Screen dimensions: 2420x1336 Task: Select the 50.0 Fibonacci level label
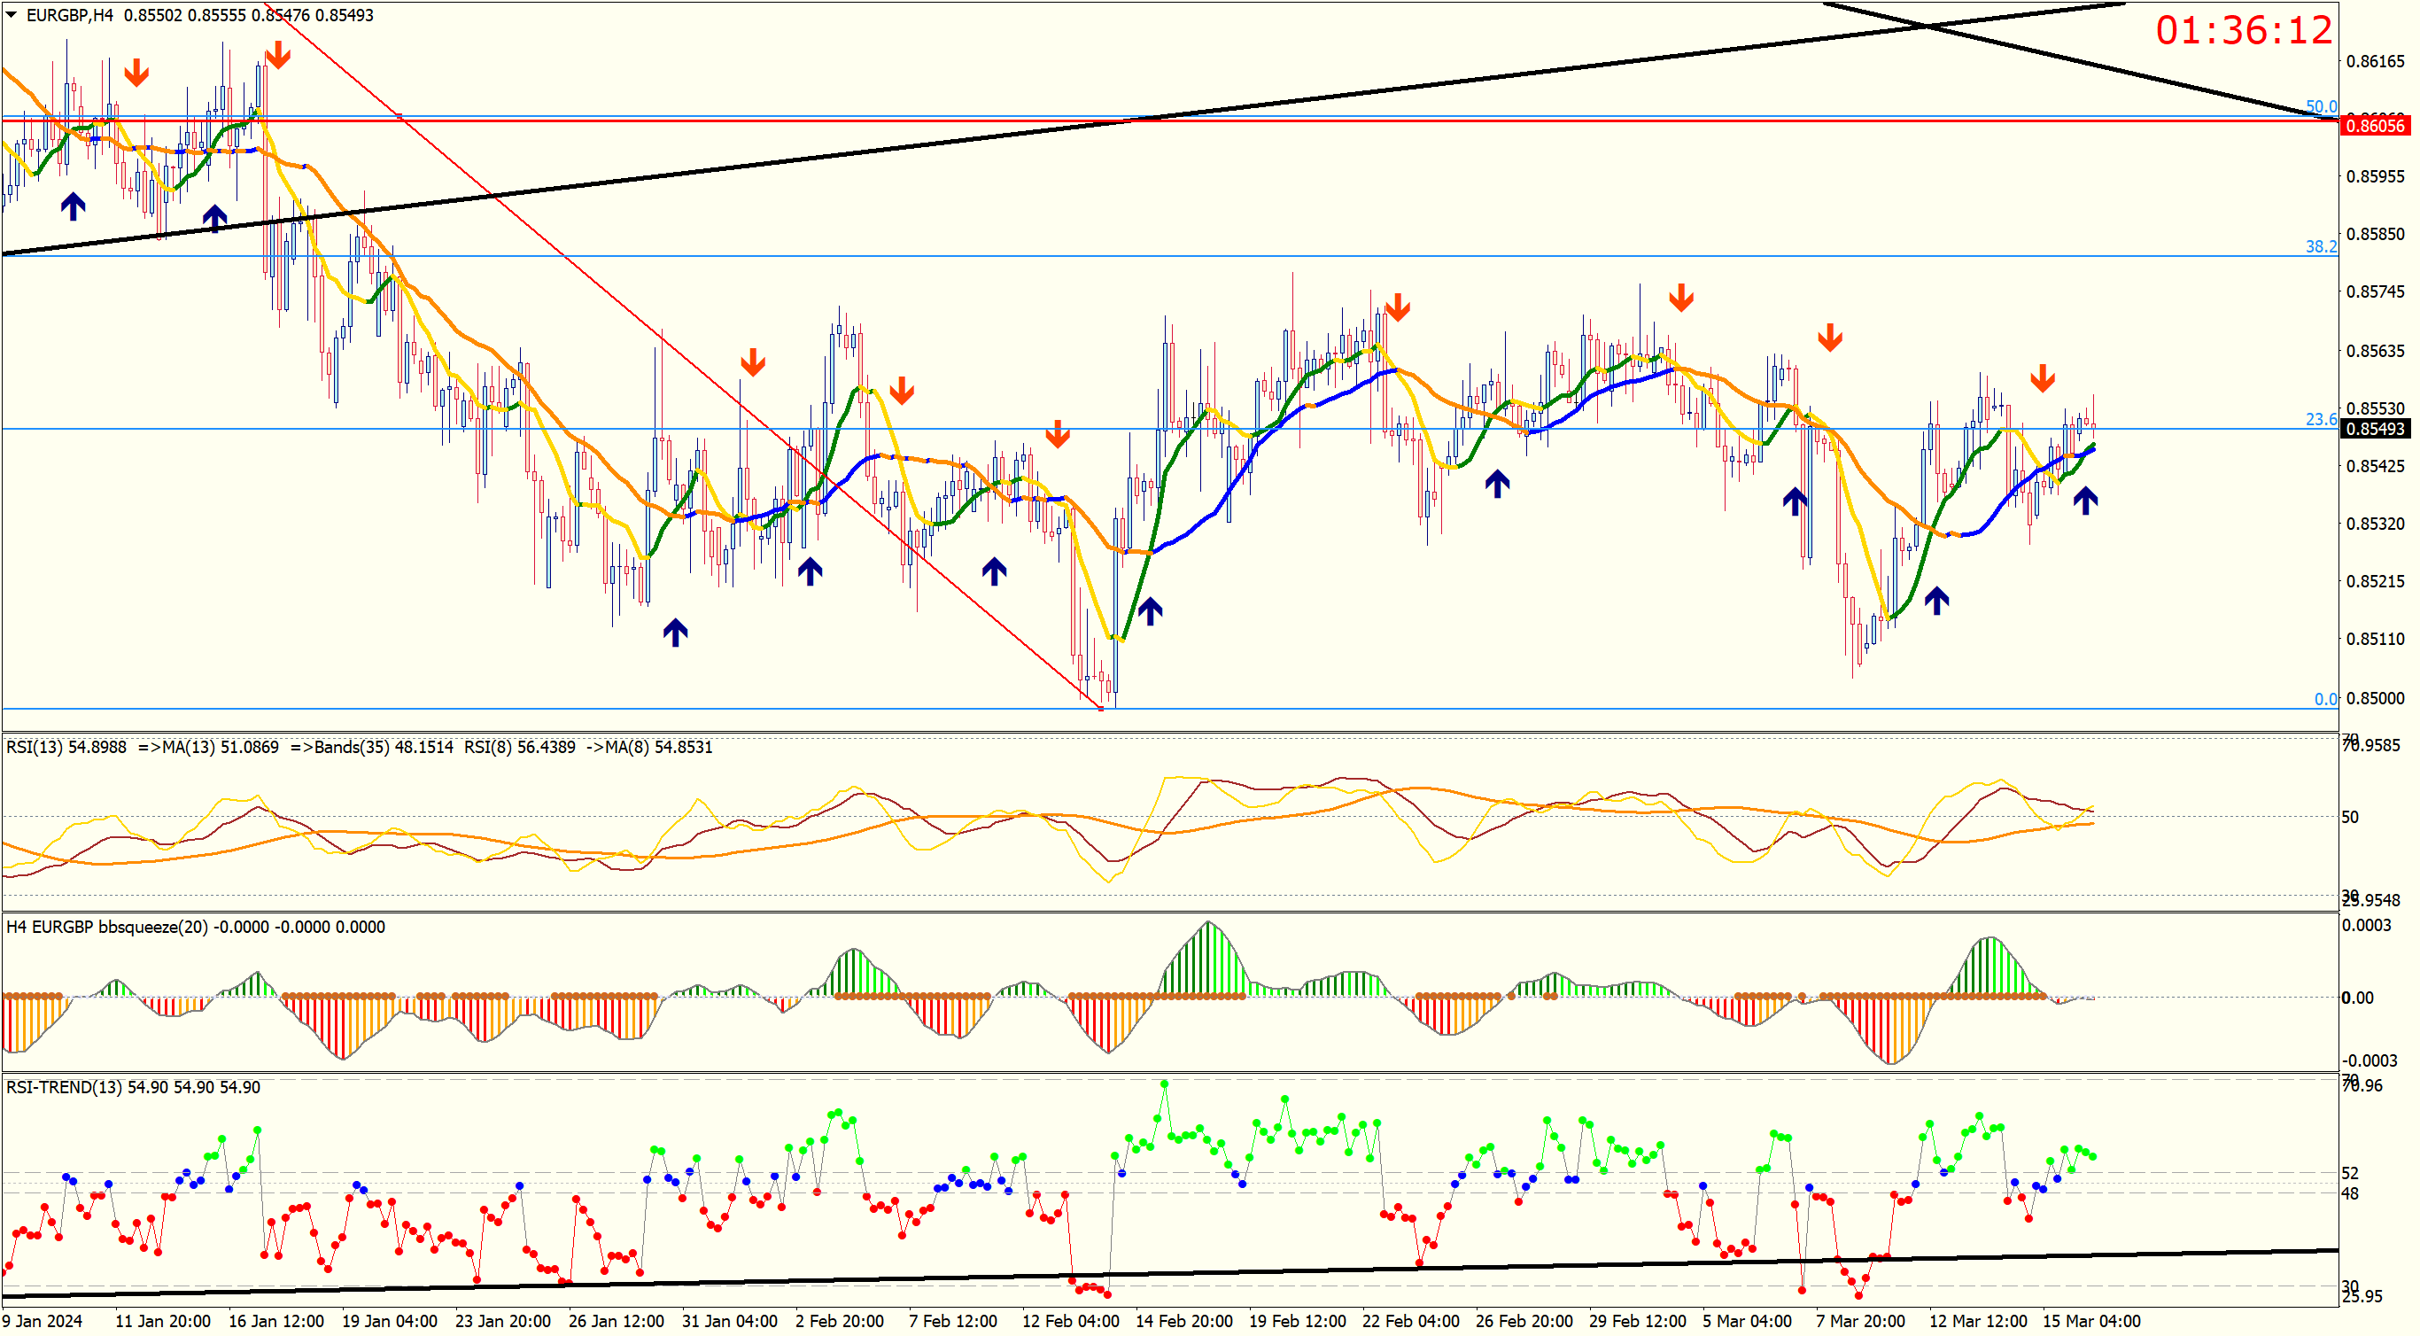click(x=2320, y=106)
